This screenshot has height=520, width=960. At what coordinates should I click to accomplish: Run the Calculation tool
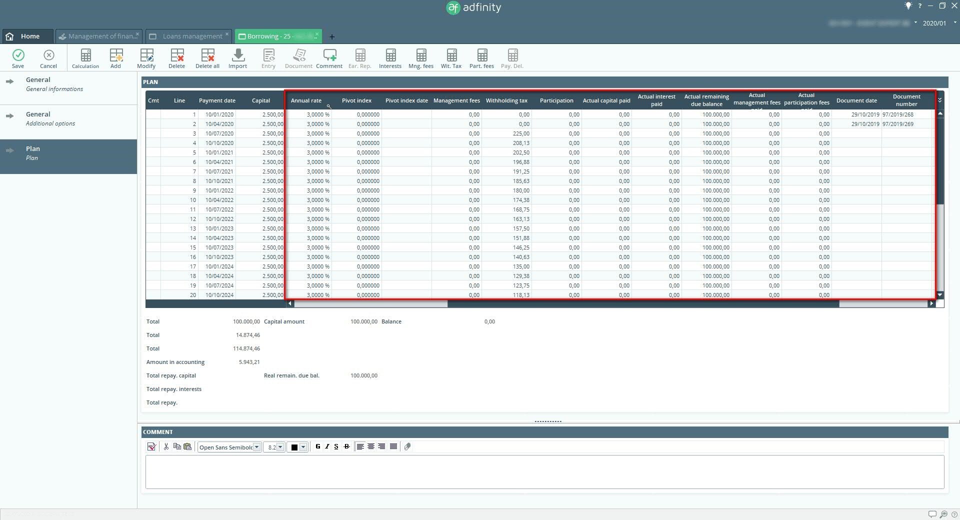(85, 58)
